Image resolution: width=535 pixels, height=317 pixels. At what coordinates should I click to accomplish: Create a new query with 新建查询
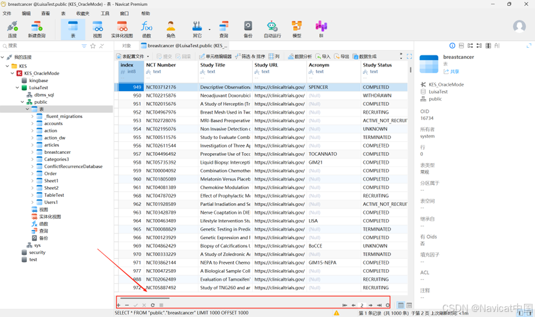click(36, 30)
